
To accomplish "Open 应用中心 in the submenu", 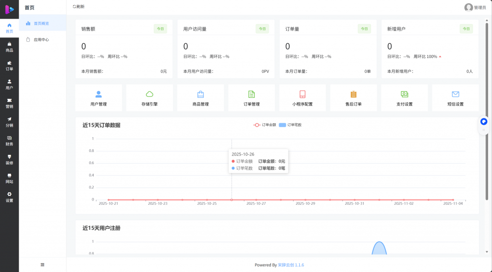I will tap(43, 40).
